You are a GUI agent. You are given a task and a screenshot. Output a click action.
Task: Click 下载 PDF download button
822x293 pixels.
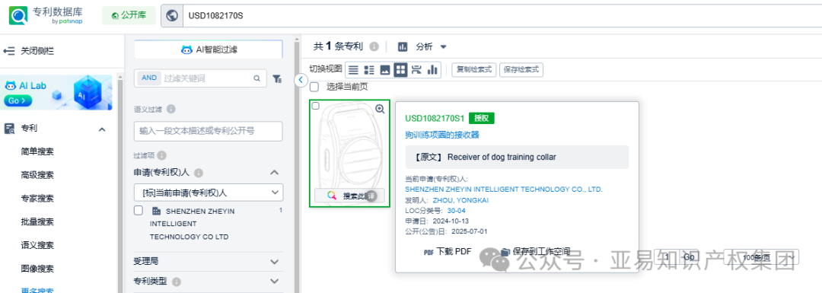click(448, 252)
